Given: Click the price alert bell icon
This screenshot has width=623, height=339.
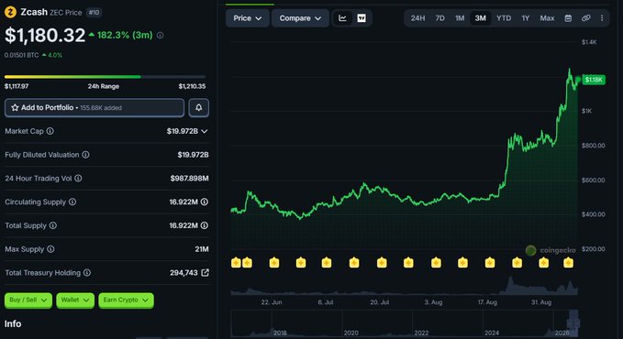Looking at the screenshot, I should (199, 107).
